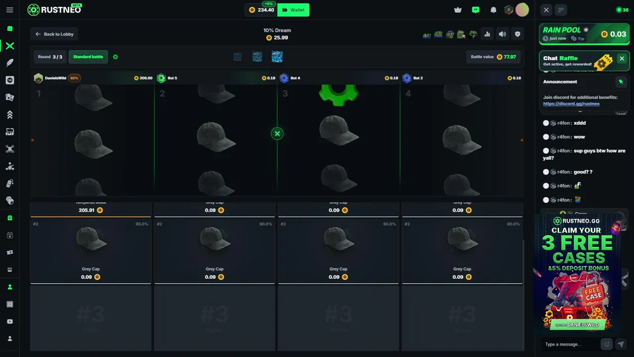Open the chat options lines icon
Screen dimensions: 634x357
[x=561, y=10]
